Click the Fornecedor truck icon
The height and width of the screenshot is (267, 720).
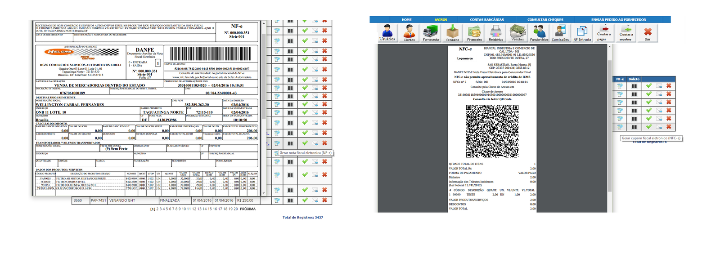(x=431, y=33)
